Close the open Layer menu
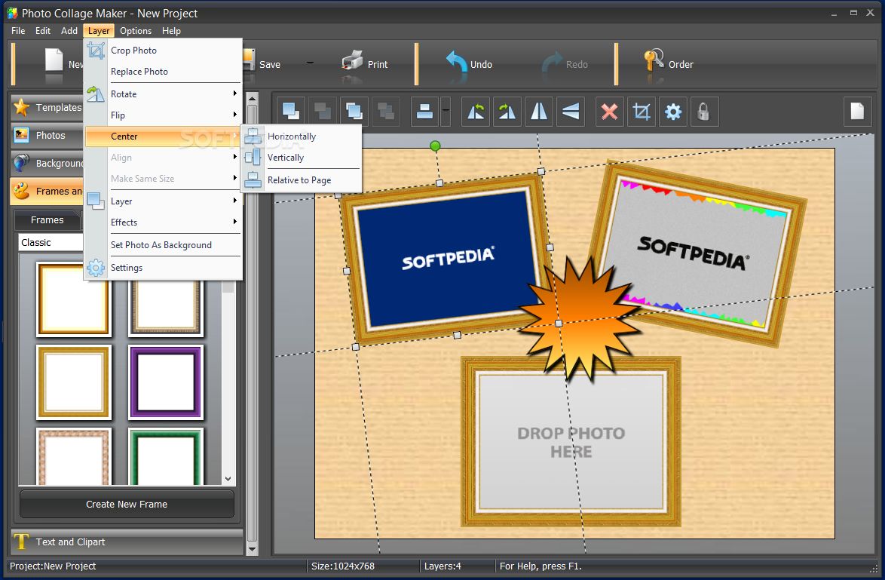885x580 pixels. (99, 30)
